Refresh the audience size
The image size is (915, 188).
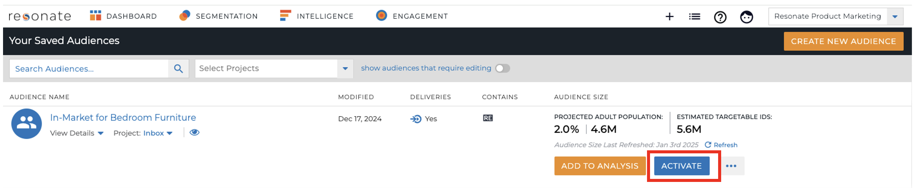(x=721, y=145)
